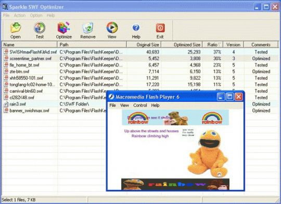281x204 pixels.
Task: Select banner_swishmax.swf file name
Action: (x=29, y=111)
